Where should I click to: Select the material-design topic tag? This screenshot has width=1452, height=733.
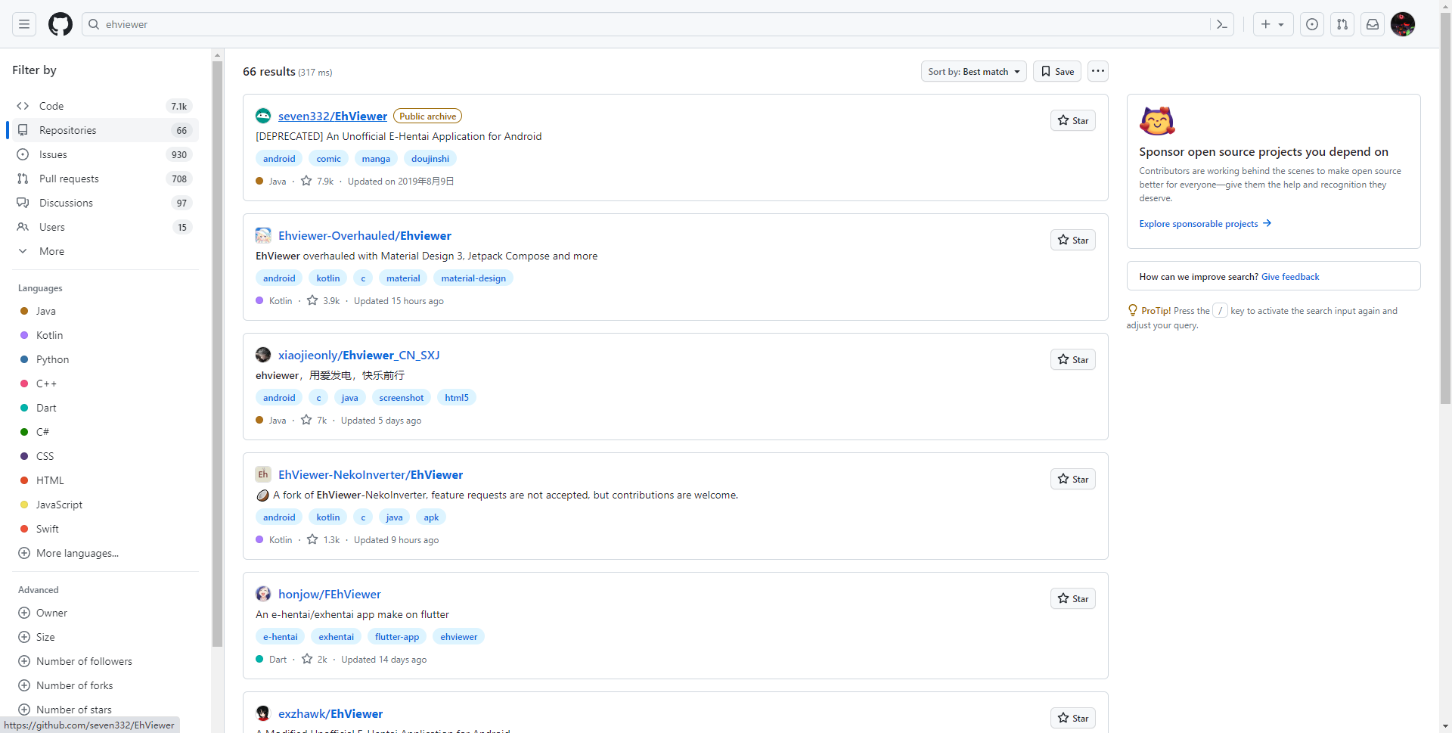click(x=473, y=278)
